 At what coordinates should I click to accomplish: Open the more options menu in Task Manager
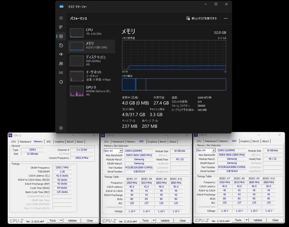226,18
